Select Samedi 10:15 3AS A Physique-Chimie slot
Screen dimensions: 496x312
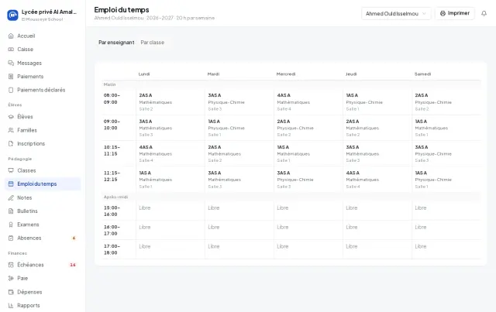click(446, 153)
